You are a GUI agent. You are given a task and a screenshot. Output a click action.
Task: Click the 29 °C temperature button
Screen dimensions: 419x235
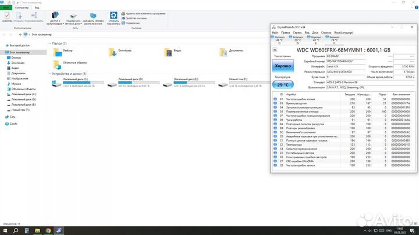click(283, 85)
